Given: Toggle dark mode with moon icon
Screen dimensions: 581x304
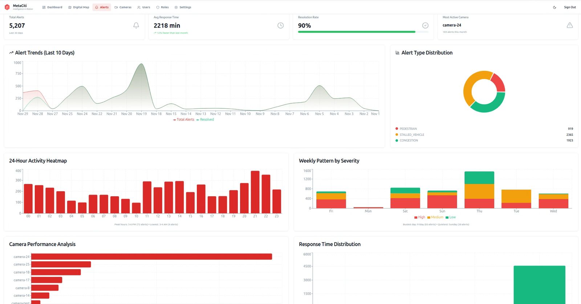Looking at the screenshot, I should (x=554, y=7).
